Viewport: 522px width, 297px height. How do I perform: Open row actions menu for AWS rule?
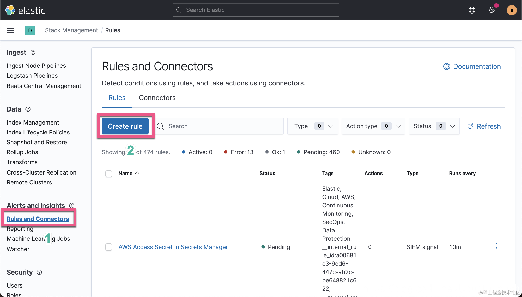point(496,247)
